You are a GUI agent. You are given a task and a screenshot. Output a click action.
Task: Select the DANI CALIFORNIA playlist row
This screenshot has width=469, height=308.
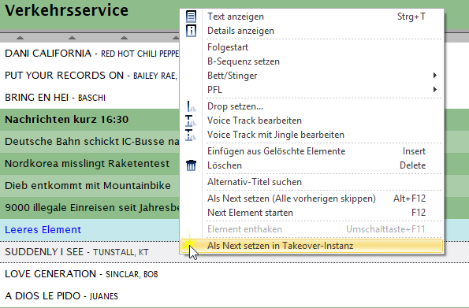pos(90,54)
